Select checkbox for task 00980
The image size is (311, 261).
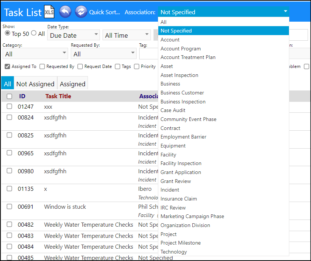(9, 171)
